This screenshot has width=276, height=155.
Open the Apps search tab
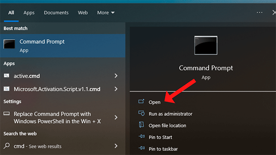tap(29, 12)
